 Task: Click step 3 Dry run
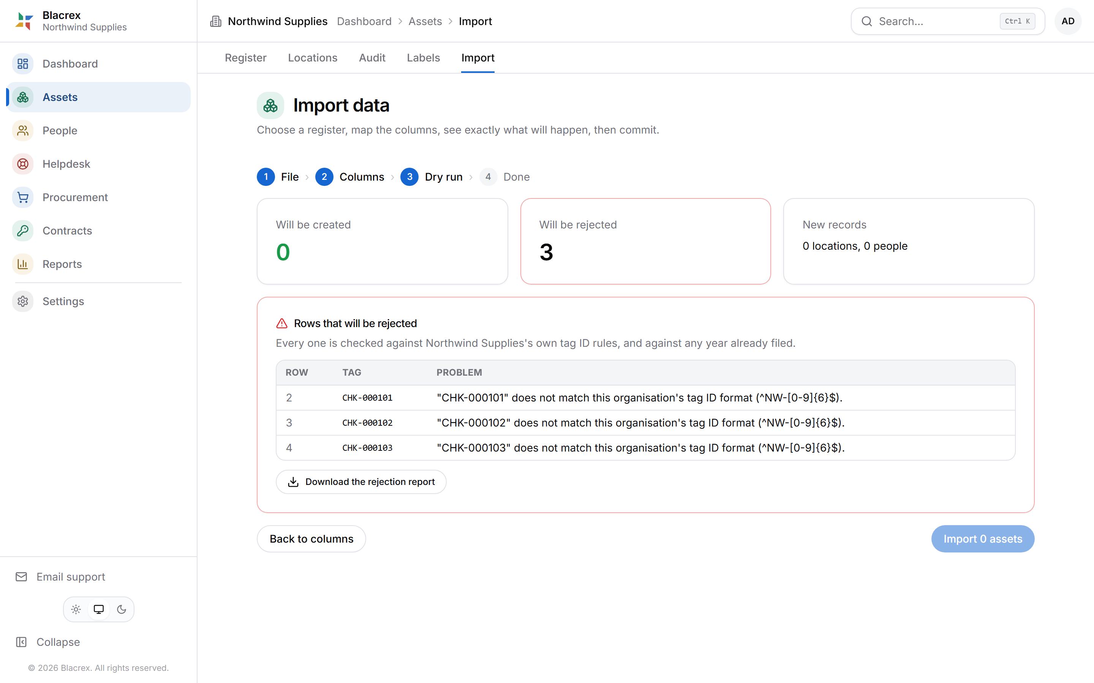pos(432,176)
